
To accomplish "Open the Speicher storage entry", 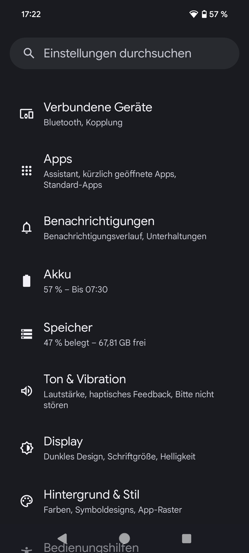I will 125,334.
